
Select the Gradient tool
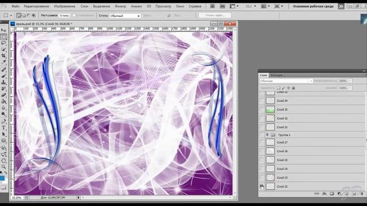click(3, 101)
